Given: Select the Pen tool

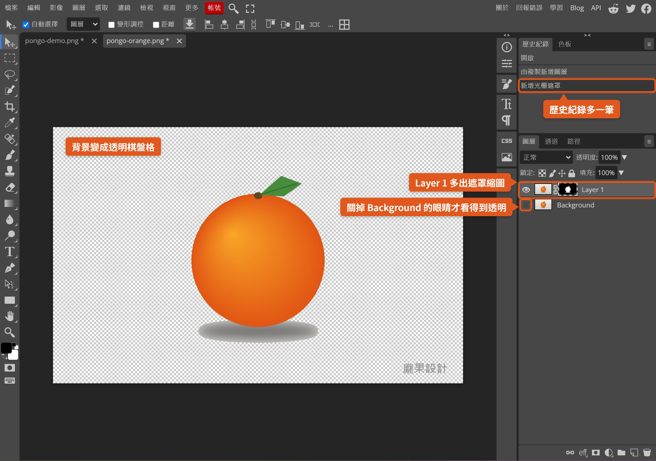Looking at the screenshot, I should click(x=10, y=268).
